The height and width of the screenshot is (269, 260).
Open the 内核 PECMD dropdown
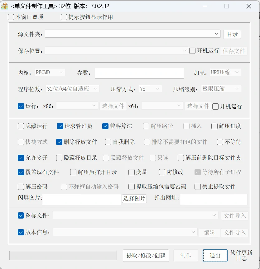50,72
